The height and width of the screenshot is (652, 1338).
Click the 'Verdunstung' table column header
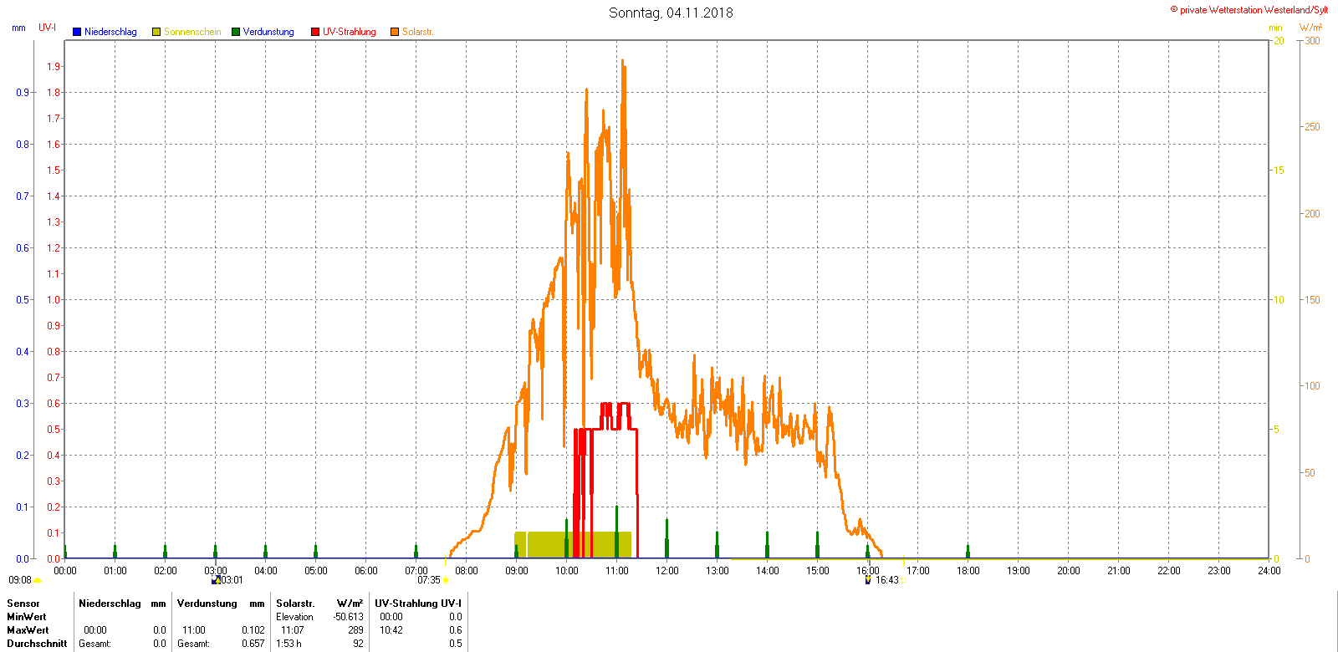point(207,604)
